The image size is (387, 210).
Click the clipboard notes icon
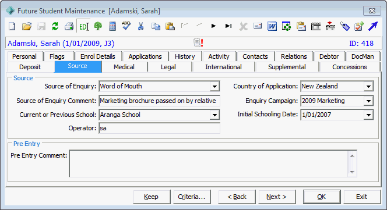[301, 26]
